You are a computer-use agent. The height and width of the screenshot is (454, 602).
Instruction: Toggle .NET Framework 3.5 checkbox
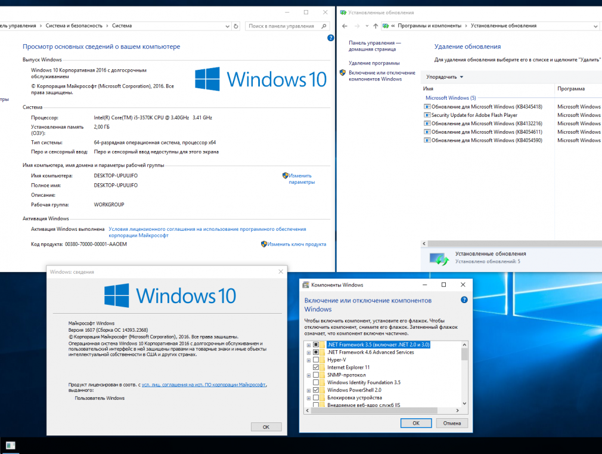(x=316, y=345)
